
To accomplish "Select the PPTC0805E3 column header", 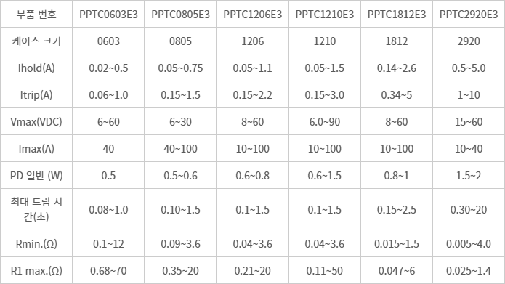I will [x=181, y=15].
